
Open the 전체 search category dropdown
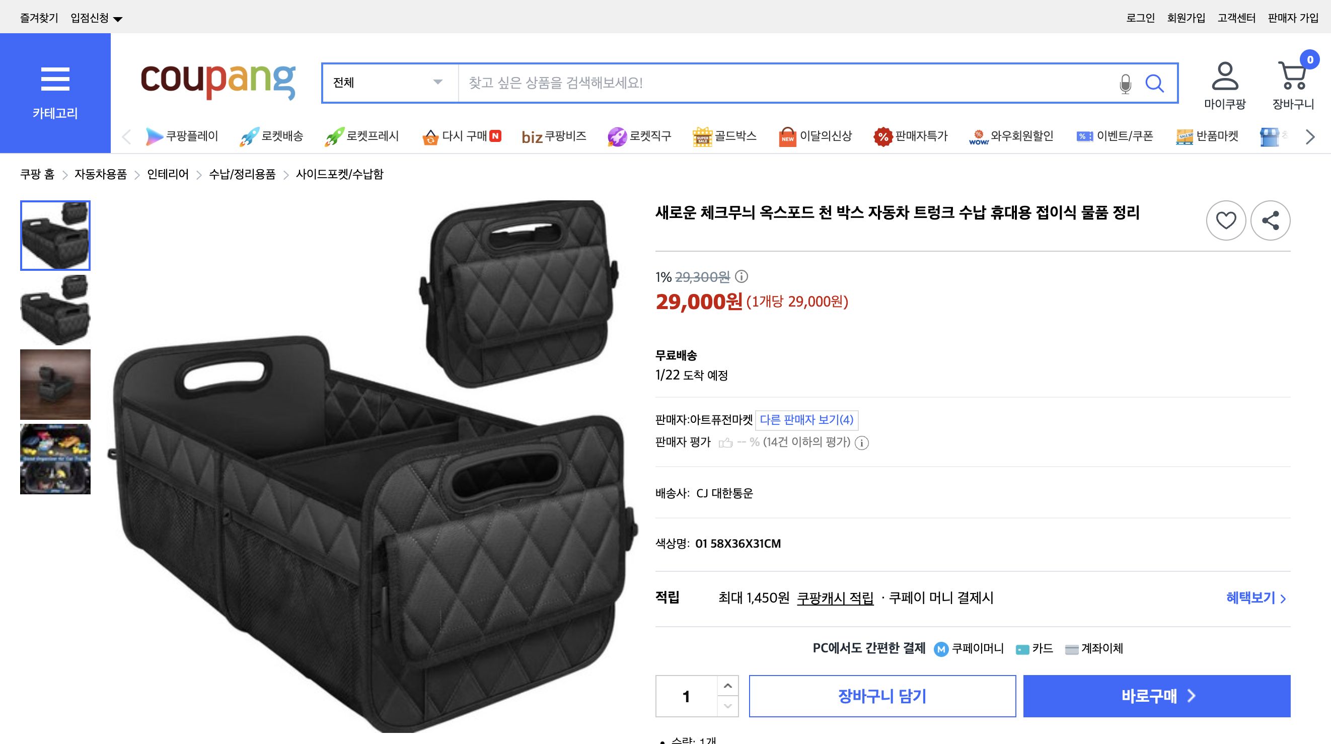click(388, 83)
